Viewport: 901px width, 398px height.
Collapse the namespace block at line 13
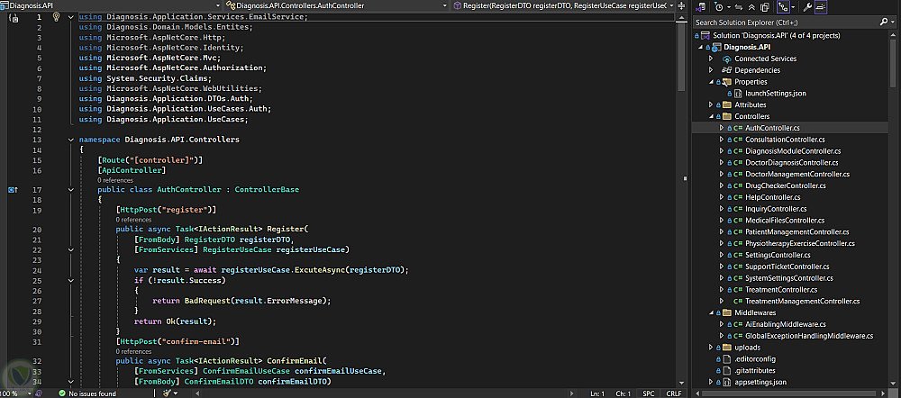(70, 140)
